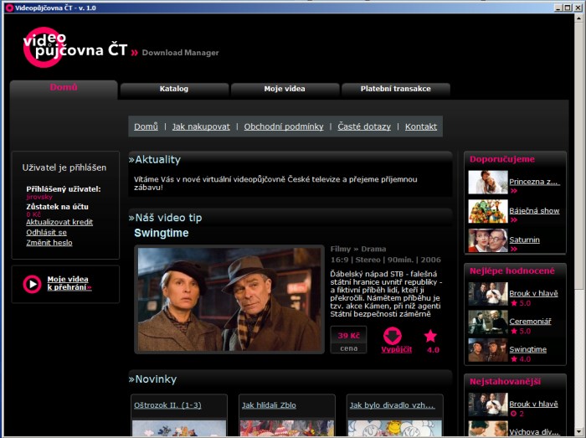Open the Moje videa tab
586x438 pixels.
pyautogui.click(x=285, y=90)
